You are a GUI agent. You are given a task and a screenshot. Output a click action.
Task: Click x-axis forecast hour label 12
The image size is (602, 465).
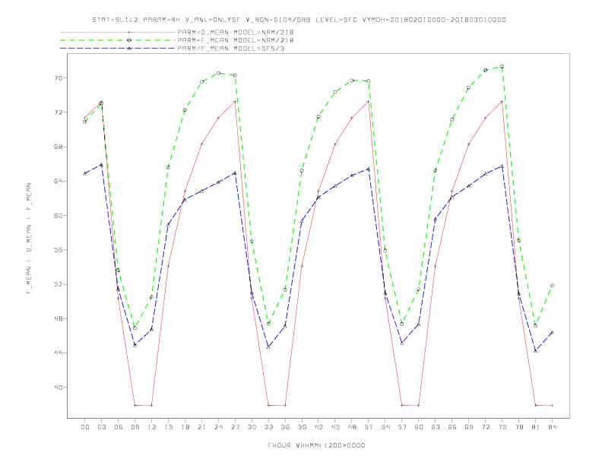(x=152, y=427)
